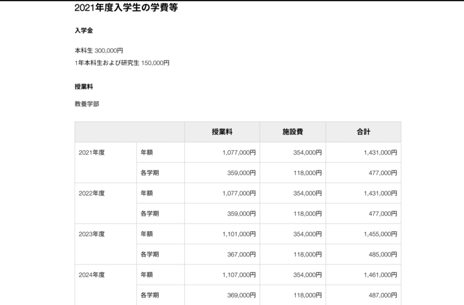Screen dimensions: 464x305
Task: Click the 369,000円 per-term tuition cell
Action: click(241, 295)
